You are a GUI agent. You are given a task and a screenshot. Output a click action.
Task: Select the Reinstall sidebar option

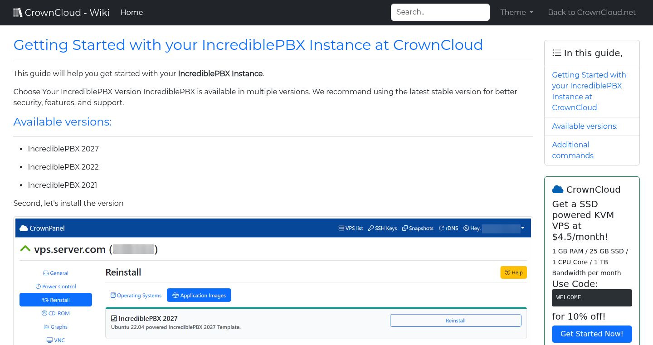tap(55, 300)
